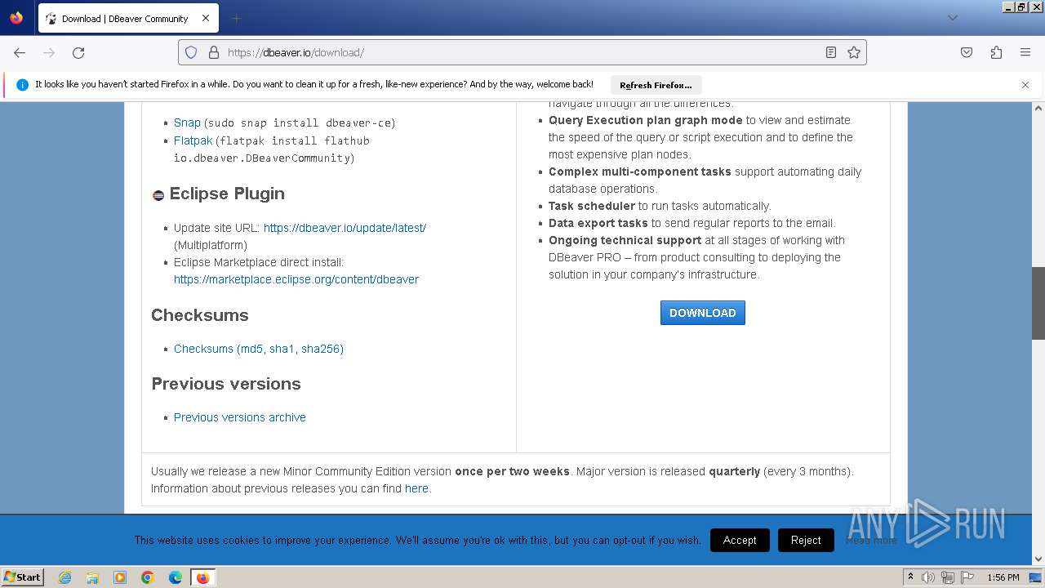Click the site security padlock icon
Screen dimensions: 1045x588
[214, 52]
